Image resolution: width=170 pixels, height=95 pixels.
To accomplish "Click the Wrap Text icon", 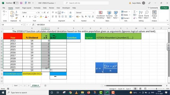I will [x=70, y=13].
